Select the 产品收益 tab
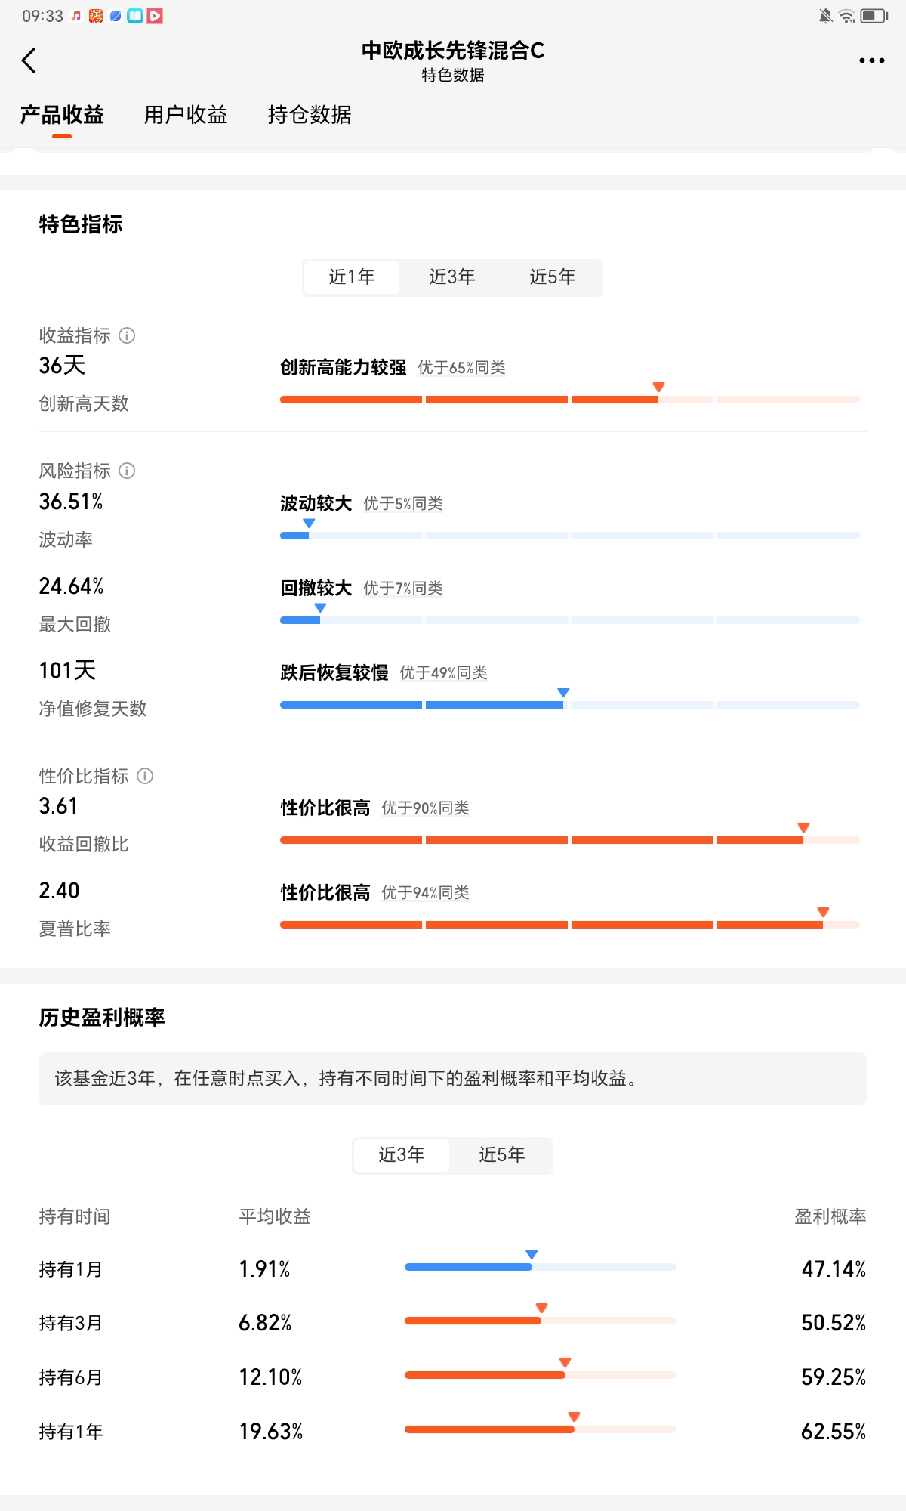The height and width of the screenshot is (1511, 906). tap(62, 115)
